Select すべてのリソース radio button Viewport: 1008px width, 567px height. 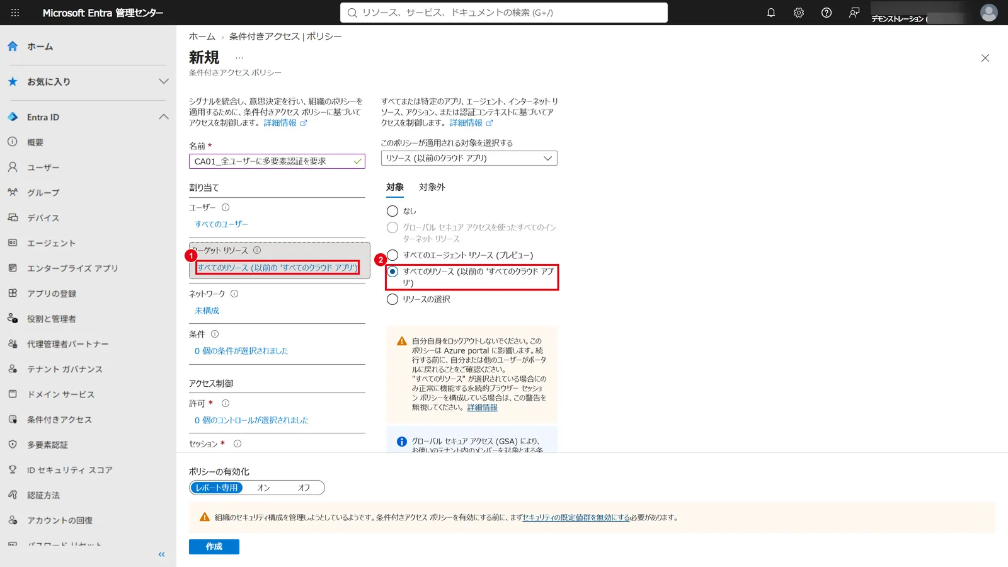point(392,272)
